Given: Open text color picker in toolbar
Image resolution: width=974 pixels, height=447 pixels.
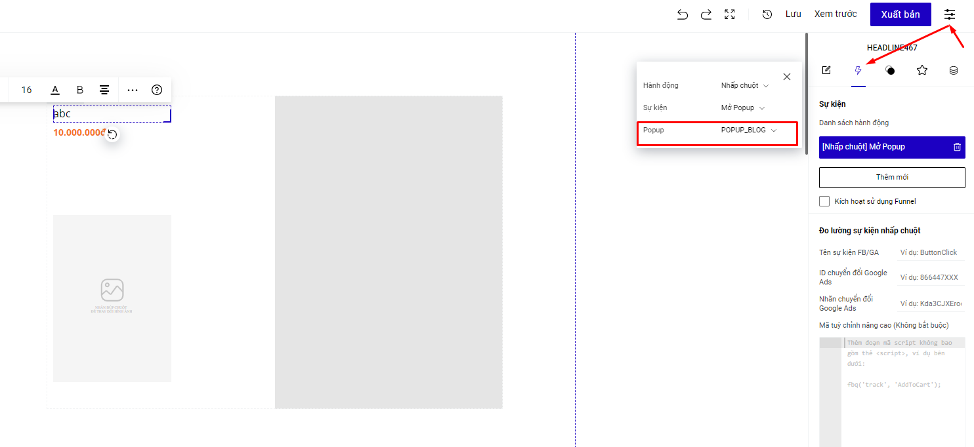Looking at the screenshot, I should click(x=55, y=90).
